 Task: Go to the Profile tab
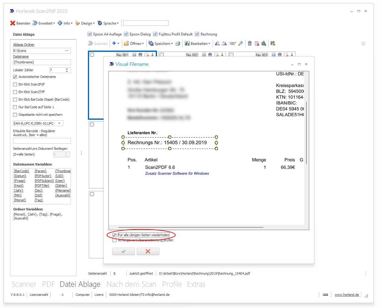(x=172, y=284)
